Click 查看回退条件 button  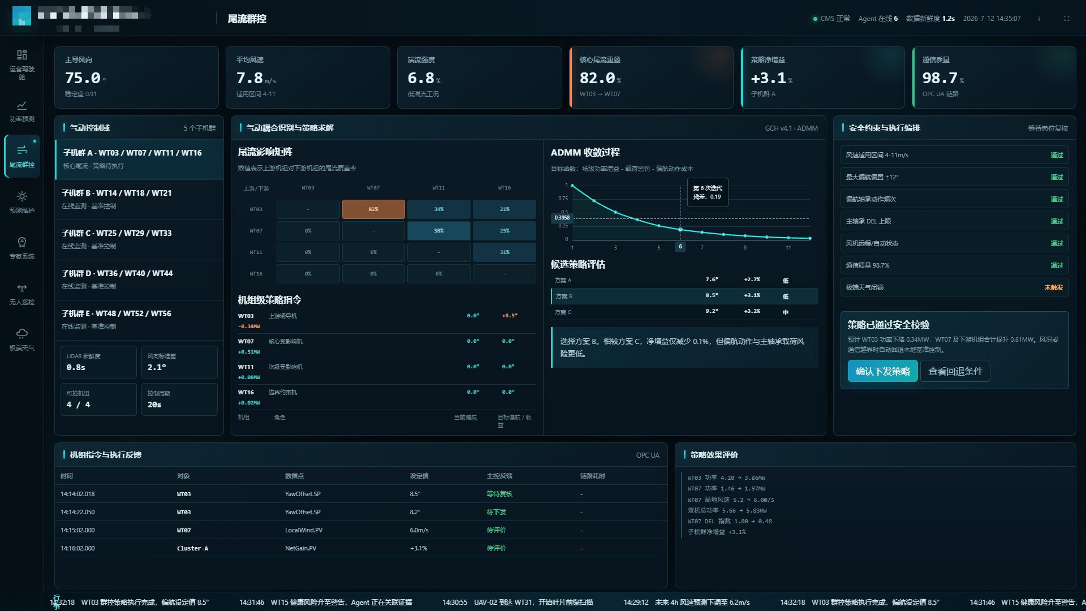pyautogui.click(x=955, y=371)
